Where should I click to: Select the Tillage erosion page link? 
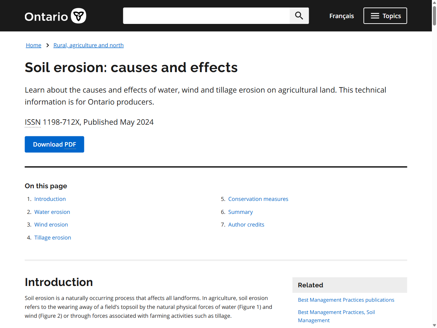(x=53, y=237)
